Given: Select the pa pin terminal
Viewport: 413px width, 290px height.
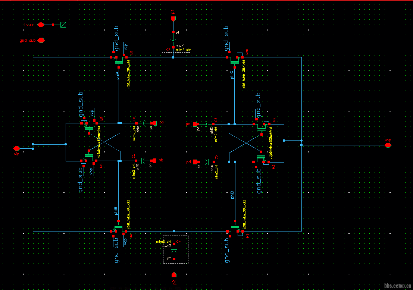Looking at the screenshot, I should coord(154,123).
